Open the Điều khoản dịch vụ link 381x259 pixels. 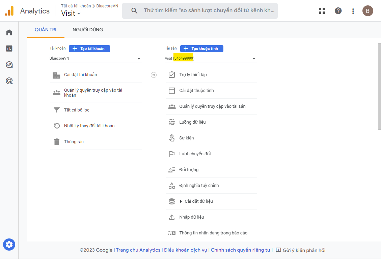(186, 250)
